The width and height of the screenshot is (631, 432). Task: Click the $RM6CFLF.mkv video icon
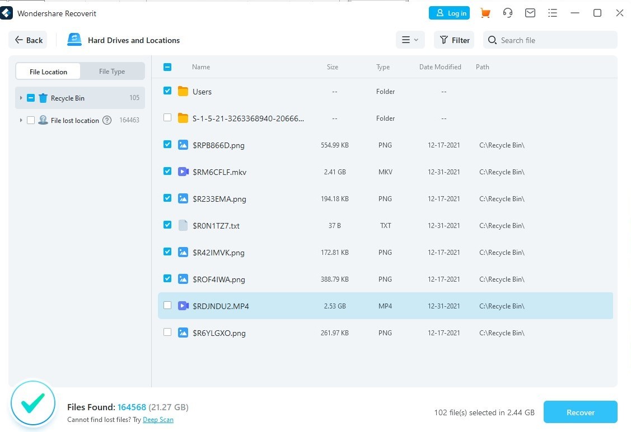[x=183, y=172]
